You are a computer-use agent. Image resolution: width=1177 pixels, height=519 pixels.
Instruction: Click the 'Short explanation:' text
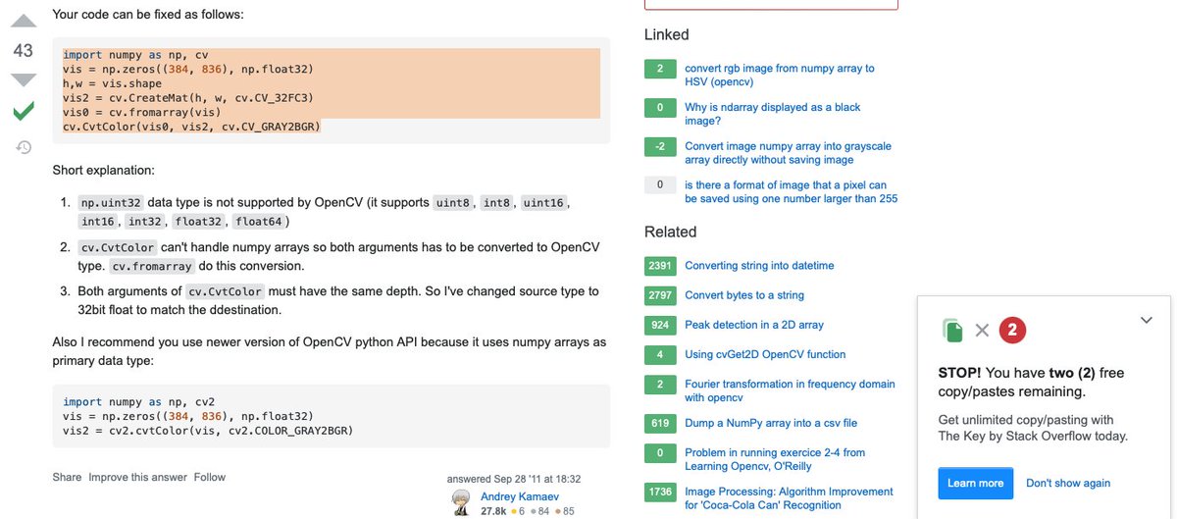tap(104, 171)
